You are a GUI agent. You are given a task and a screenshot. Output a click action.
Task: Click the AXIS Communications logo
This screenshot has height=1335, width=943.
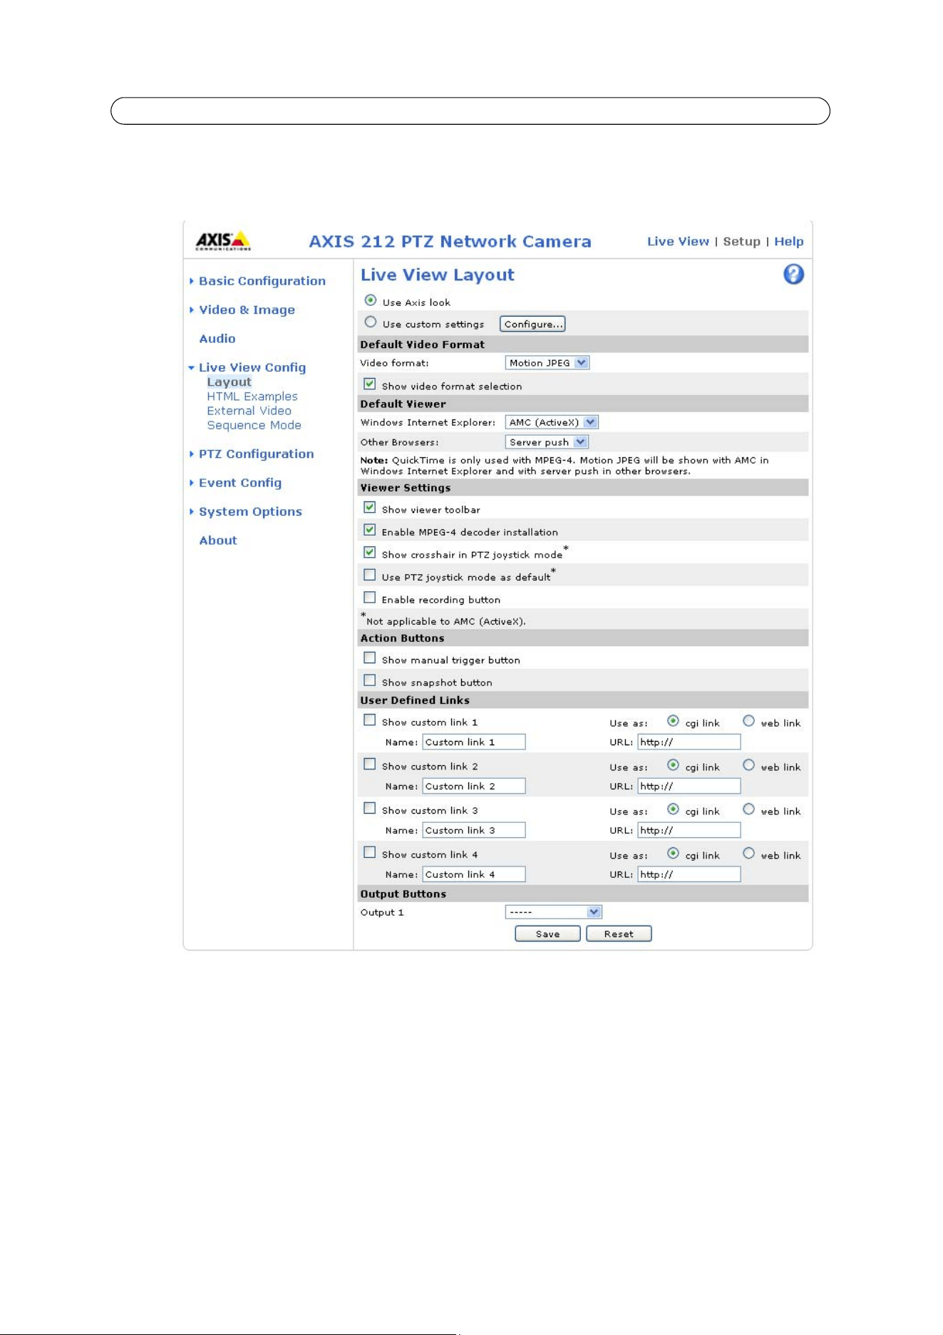click(x=223, y=241)
